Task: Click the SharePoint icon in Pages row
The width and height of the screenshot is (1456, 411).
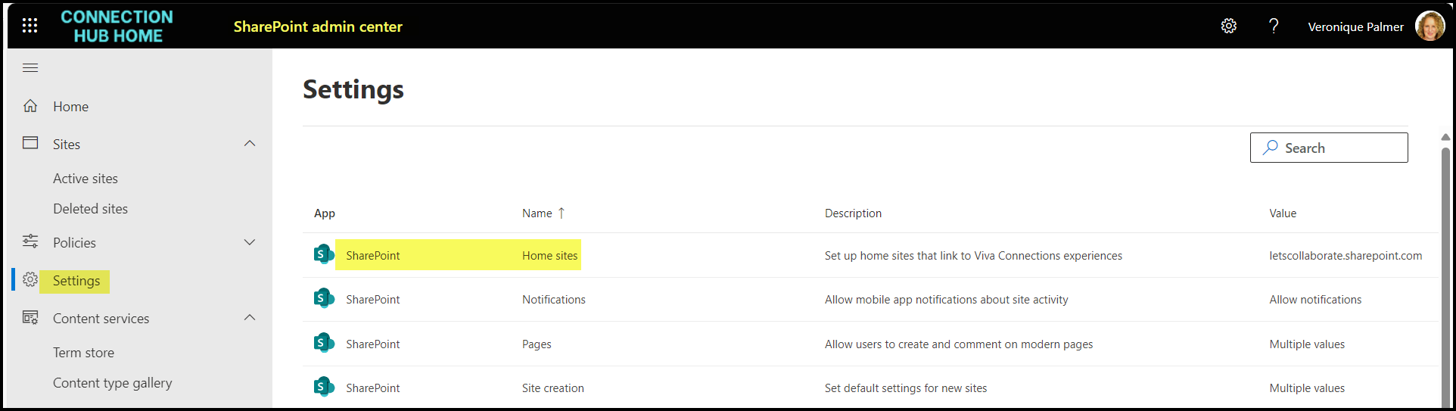Action: (x=324, y=344)
